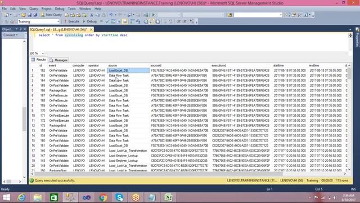Open the Connect dropdown in Object Explorer
The width and height of the screenshot is (360, 203).
coord(11,35)
